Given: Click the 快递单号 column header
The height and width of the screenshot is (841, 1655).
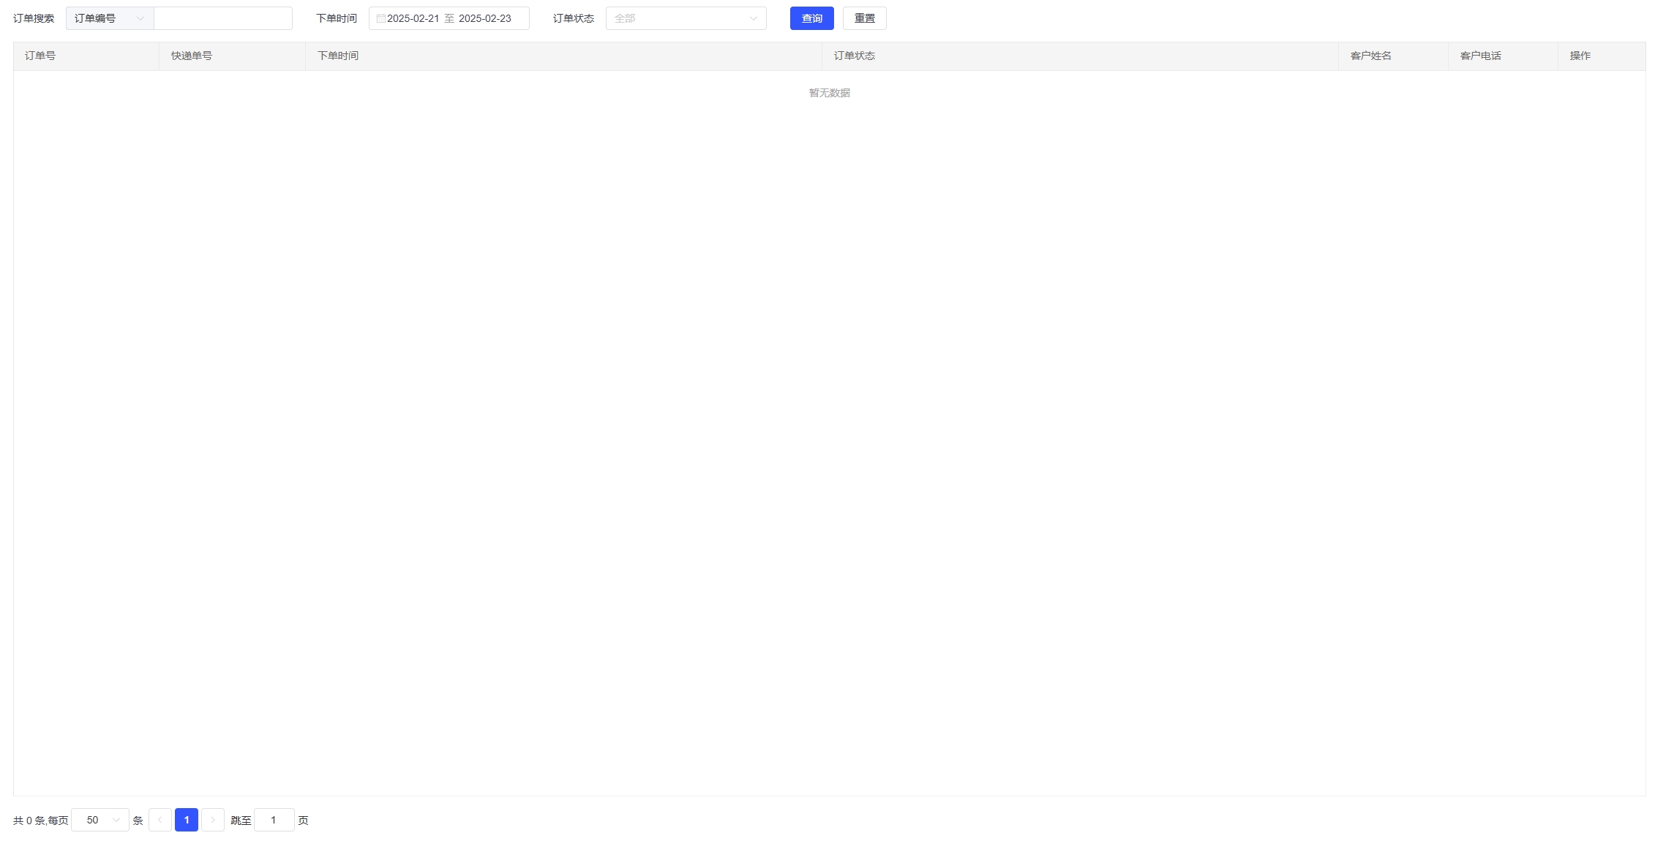Looking at the screenshot, I should [x=192, y=56].
